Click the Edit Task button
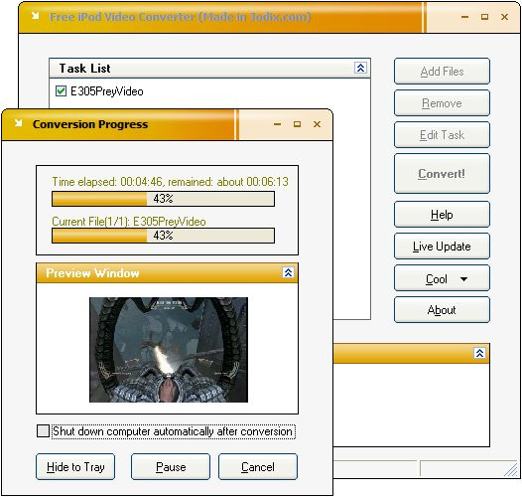This screenshot has height=497, width=522. tap(442, 135)
